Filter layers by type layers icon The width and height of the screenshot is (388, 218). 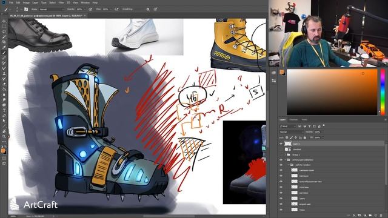[x=309, y=126]
